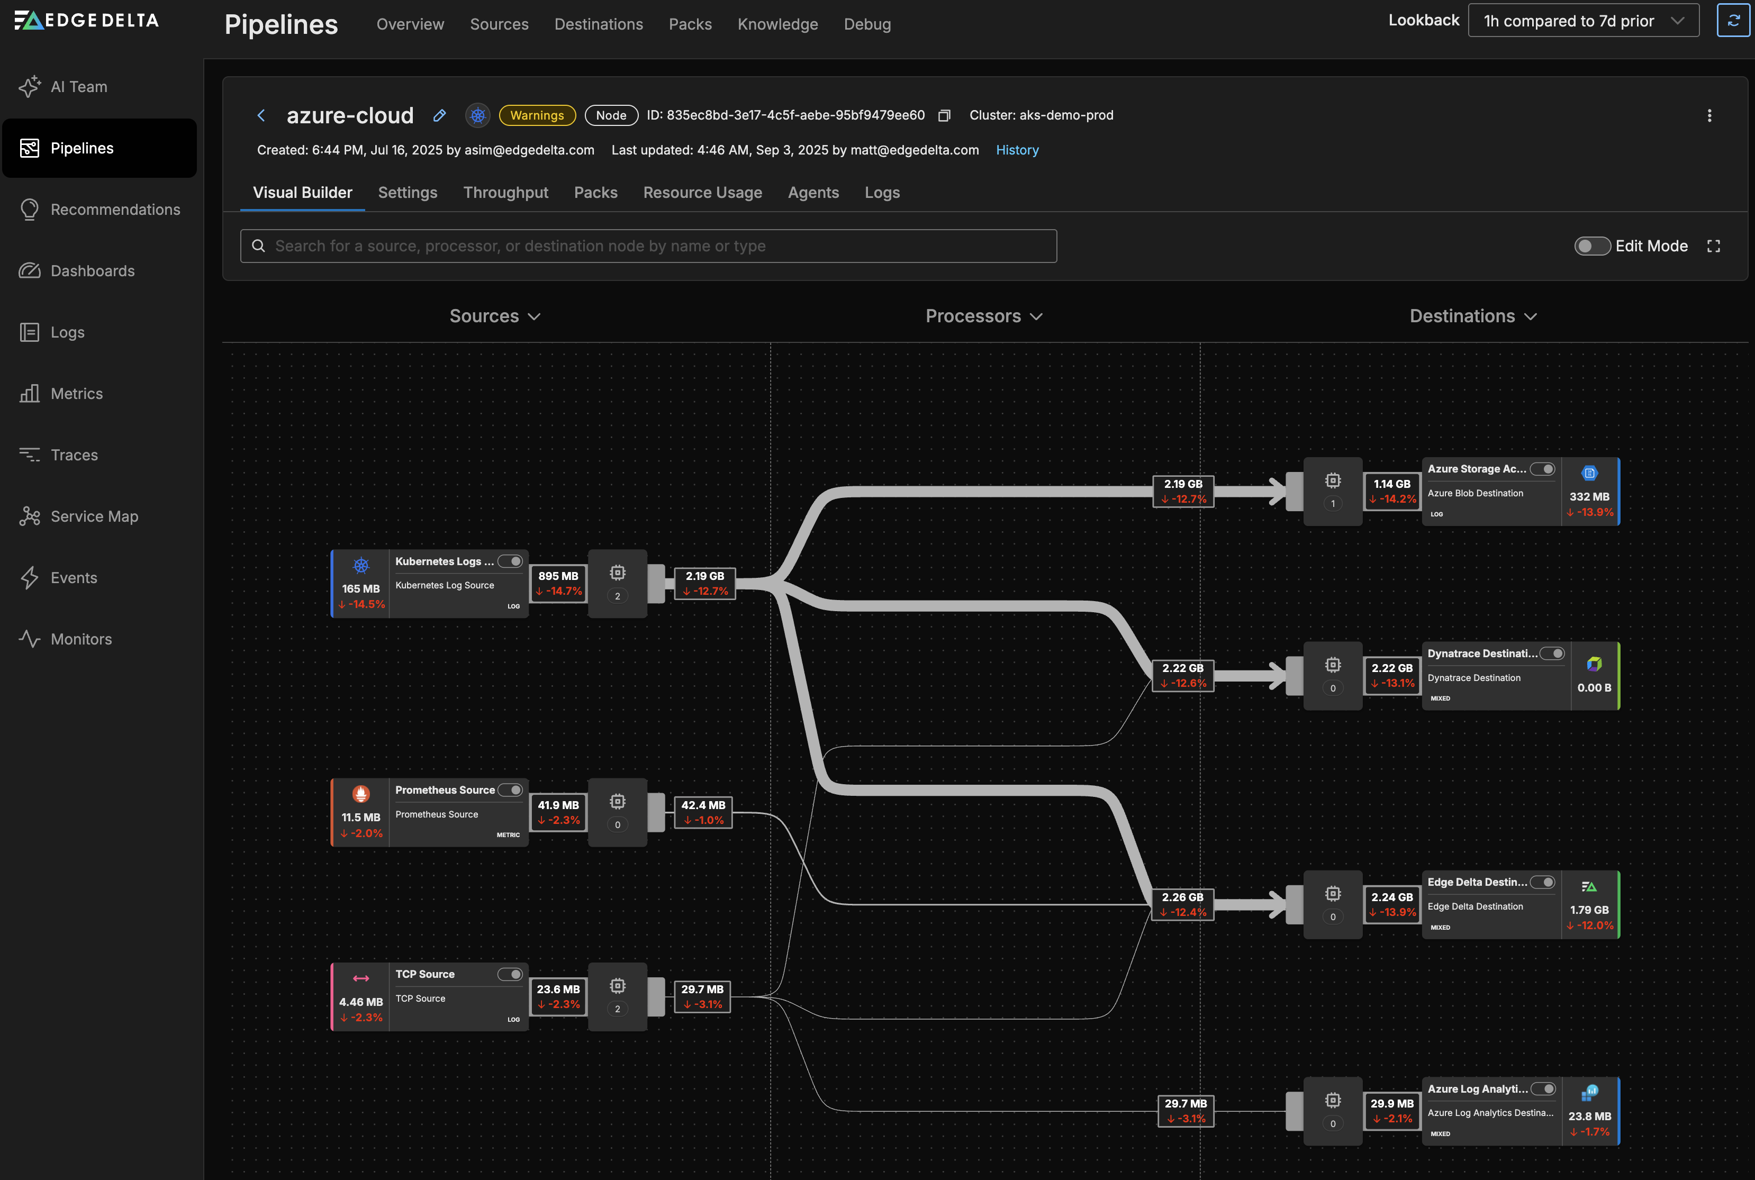Open the three-dot options menu

tap(1709, 115)
